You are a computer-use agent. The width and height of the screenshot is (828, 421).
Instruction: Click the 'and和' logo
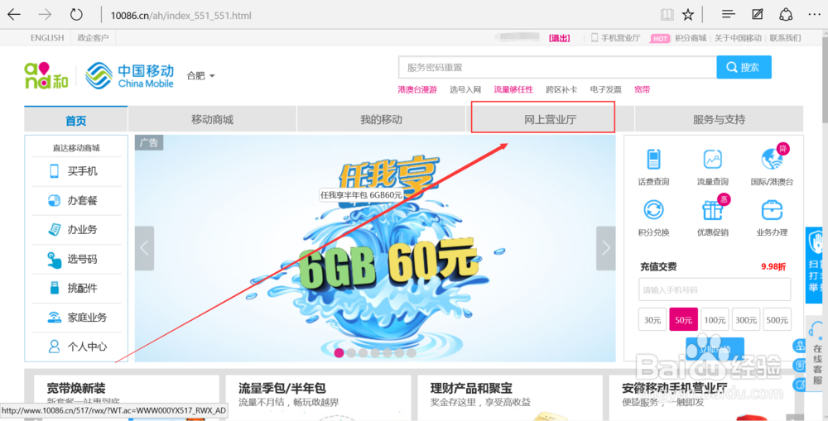click(x=46, y=75)
